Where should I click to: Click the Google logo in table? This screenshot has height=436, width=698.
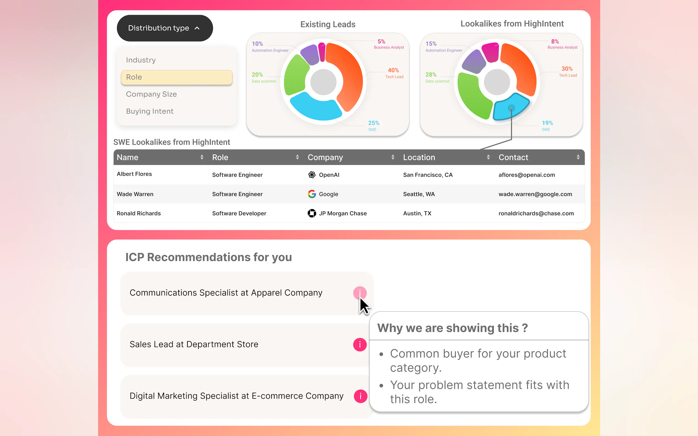312,194
